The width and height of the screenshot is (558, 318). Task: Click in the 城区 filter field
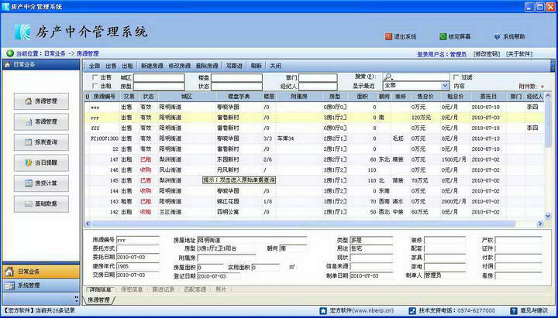(159, 77)
